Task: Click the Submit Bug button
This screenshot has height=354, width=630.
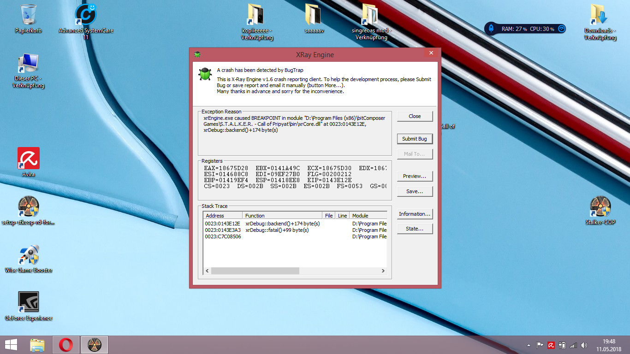Action: point(415,139)
